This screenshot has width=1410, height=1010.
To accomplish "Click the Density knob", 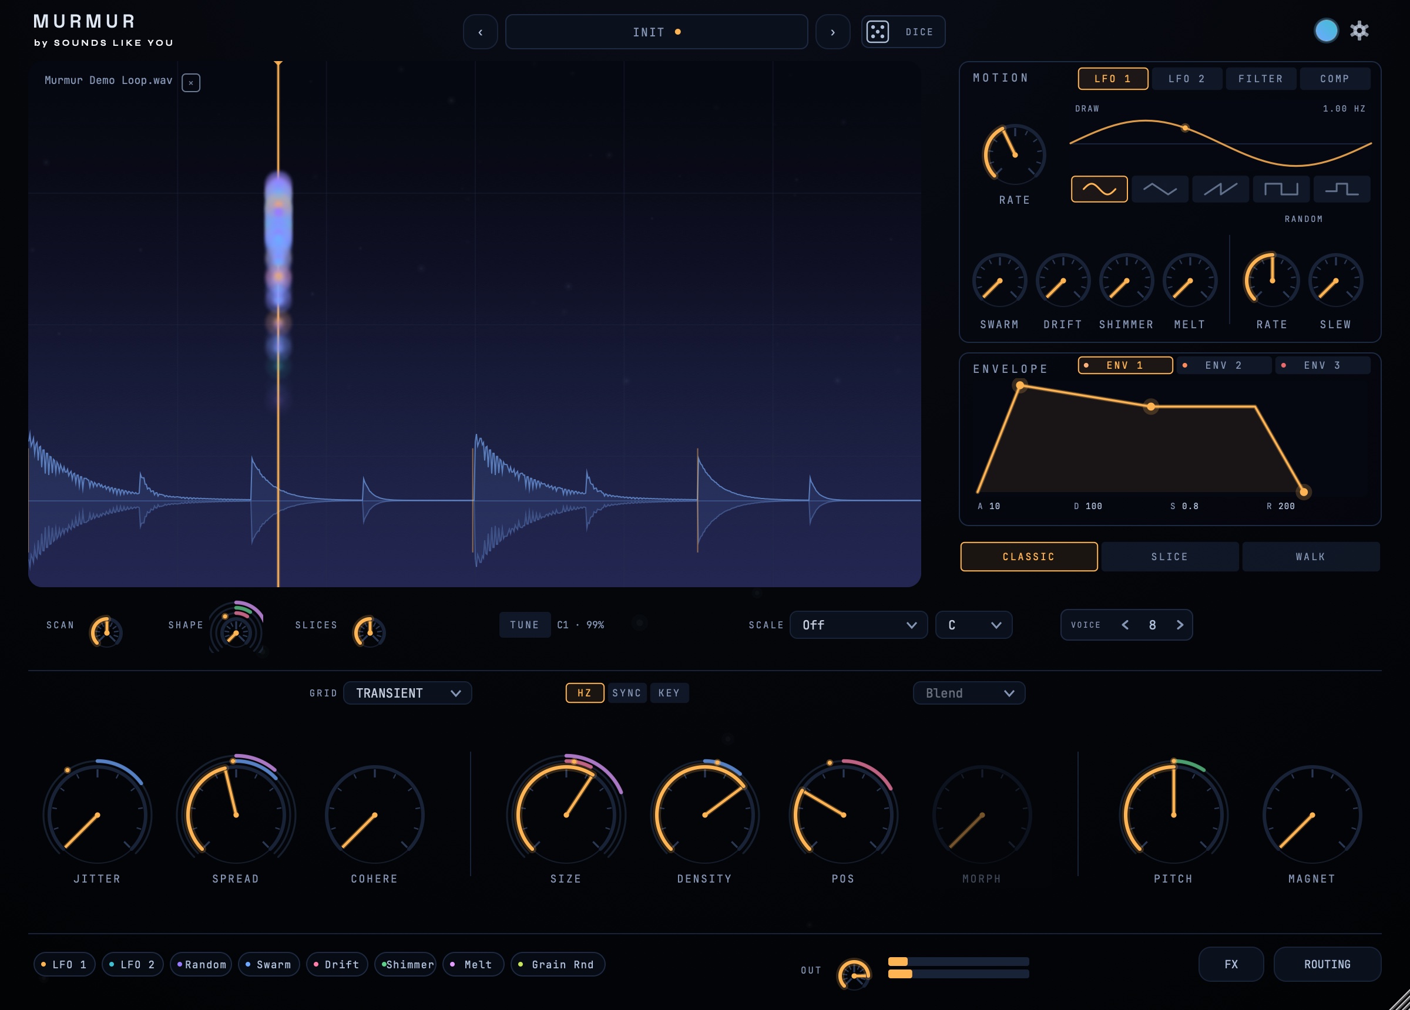I will (704, 814).
